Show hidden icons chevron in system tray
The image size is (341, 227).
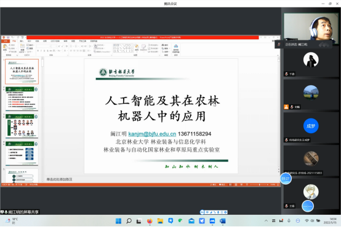266,221
